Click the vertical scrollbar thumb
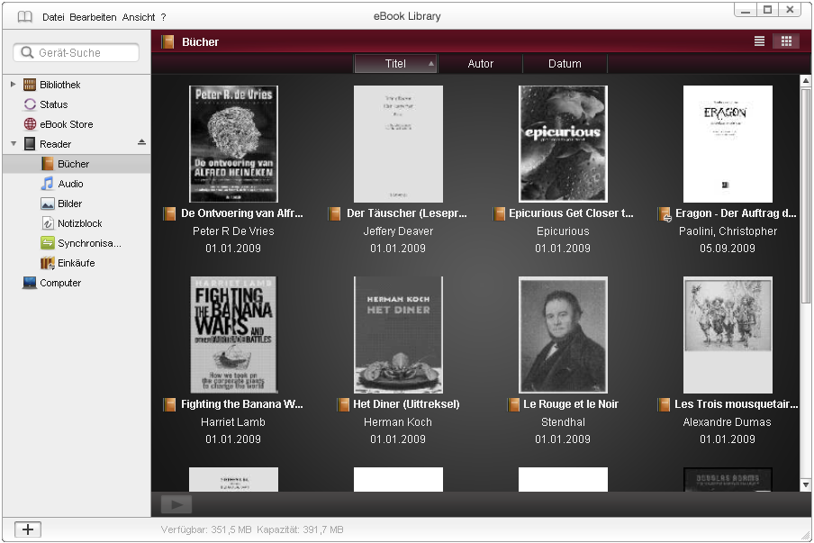814x543 pixels. (806, 195)
